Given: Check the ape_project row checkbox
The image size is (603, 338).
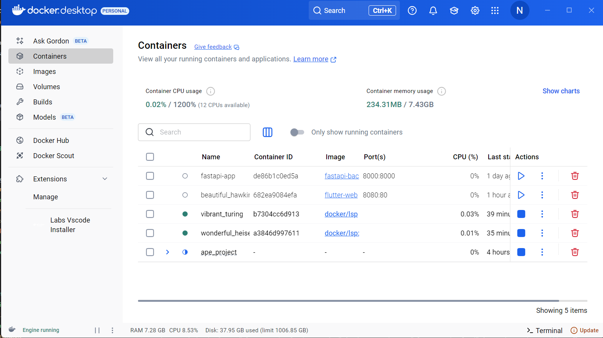Looking at the screenshot, I should tap(150, 252).
